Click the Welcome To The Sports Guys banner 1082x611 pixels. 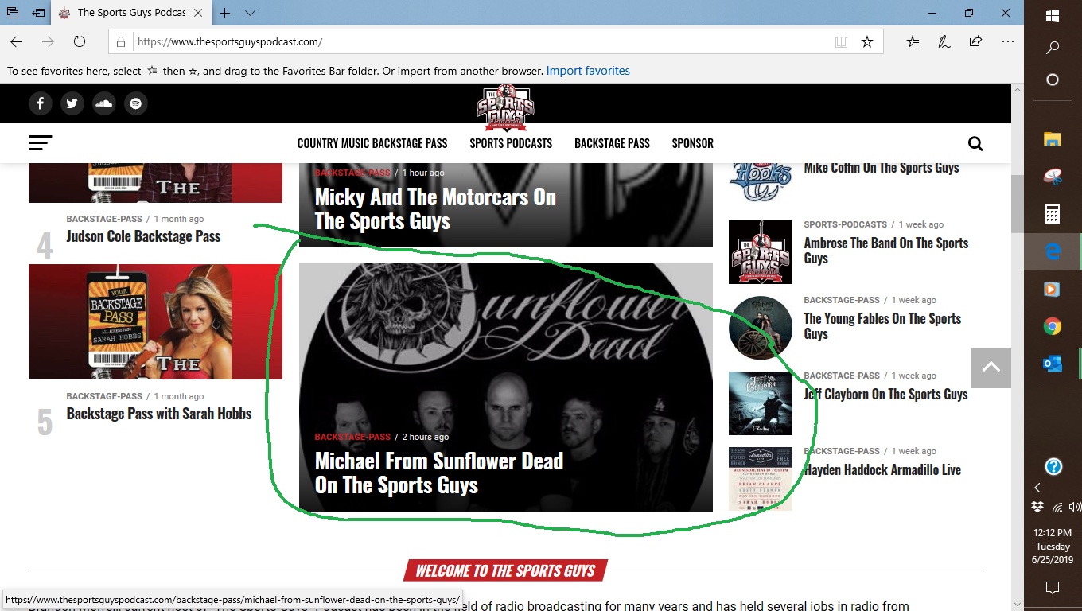505,571
